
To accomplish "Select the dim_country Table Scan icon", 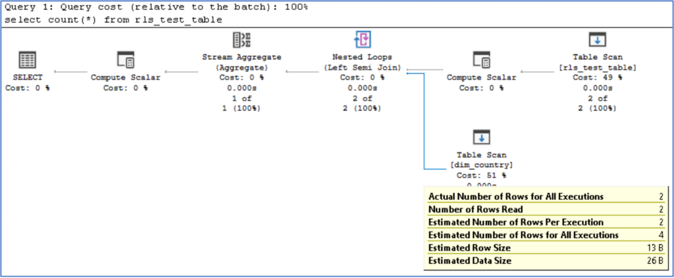I will [x=481, y=137].
